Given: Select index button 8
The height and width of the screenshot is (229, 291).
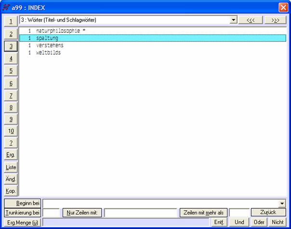Looking at the screenshot, I should [x=11, y=107].
